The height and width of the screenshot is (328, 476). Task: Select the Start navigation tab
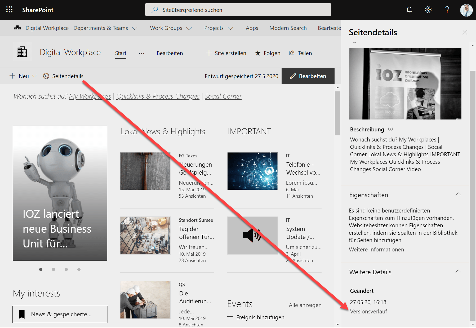tap(121, 53)
